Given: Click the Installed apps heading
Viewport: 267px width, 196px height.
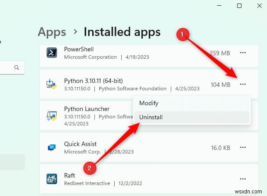Looking at the screenshot, I should [x=122, y=32].
